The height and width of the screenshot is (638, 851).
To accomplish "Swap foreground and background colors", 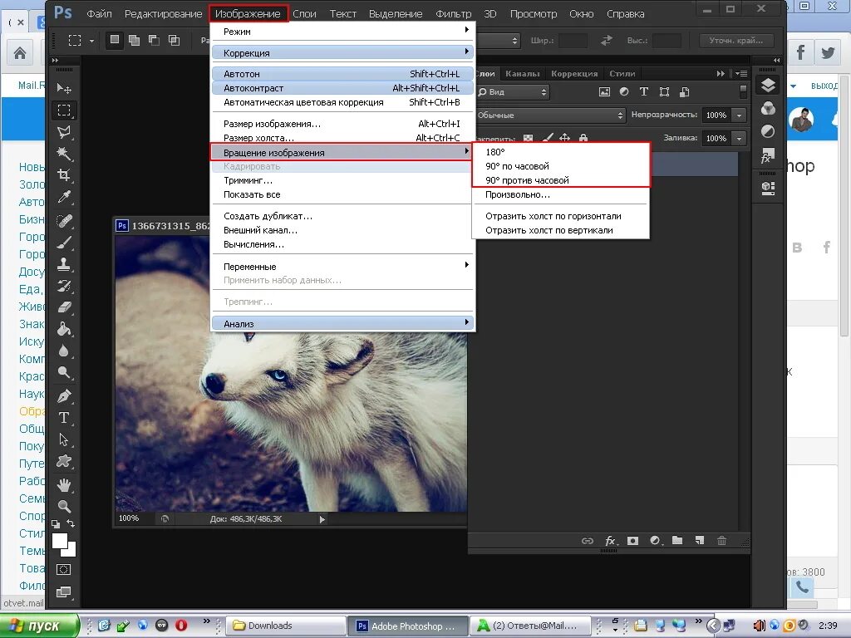I will [71, 523].
